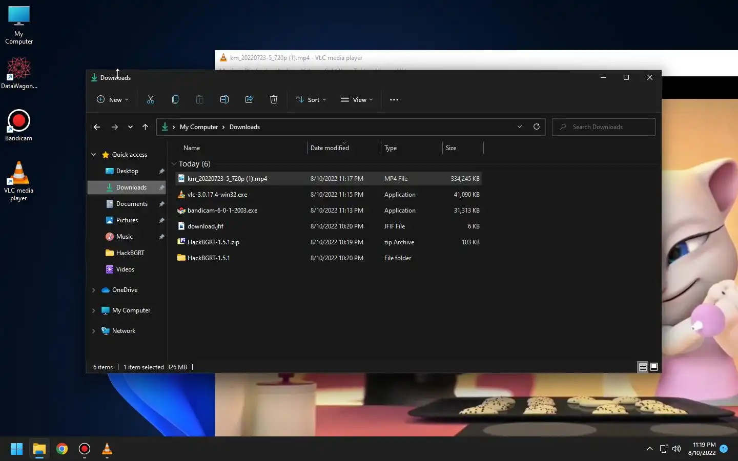Open DataWagon desktop shortcut
This screenshot has height=461, width=738.
tap(19, 73)
